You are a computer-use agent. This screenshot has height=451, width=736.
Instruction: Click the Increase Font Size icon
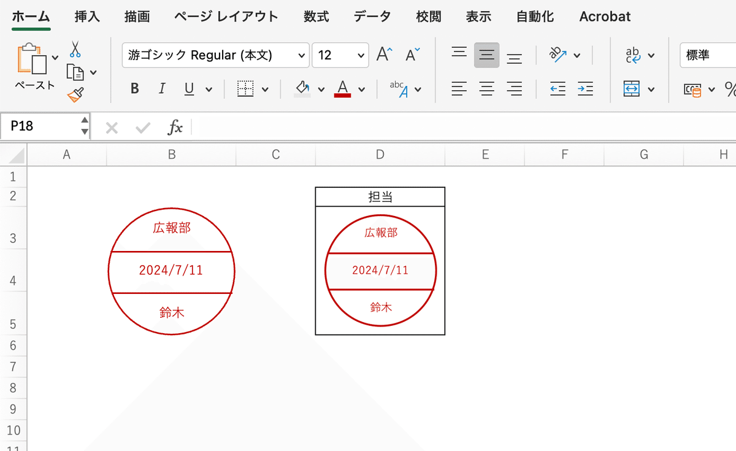[x=383, y=54]
